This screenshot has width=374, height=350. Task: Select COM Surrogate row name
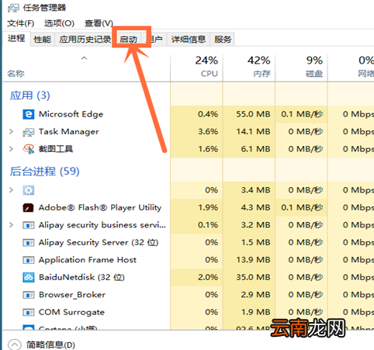[x=71, y=312]
